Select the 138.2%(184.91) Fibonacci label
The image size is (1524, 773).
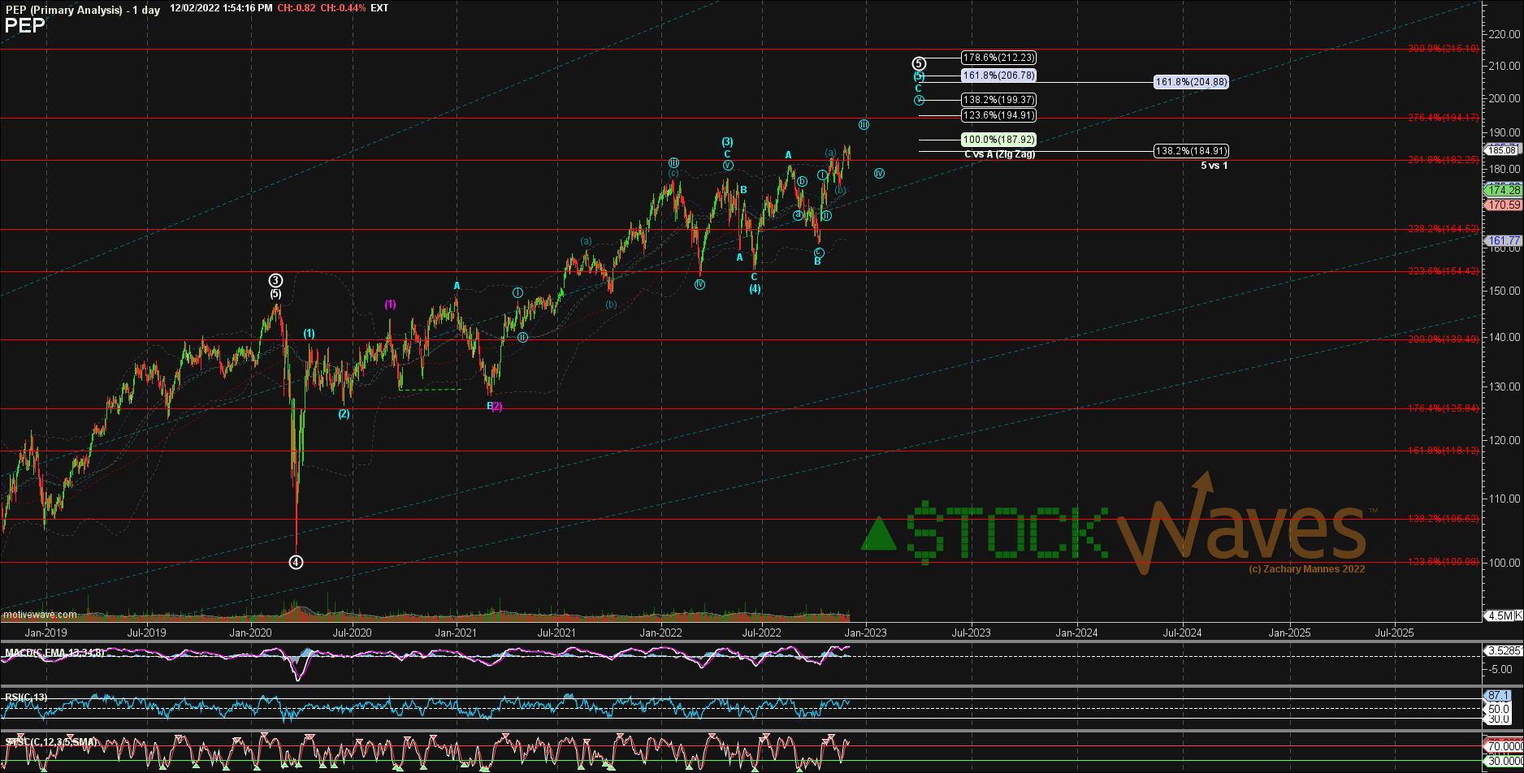tap(1191, 151)
